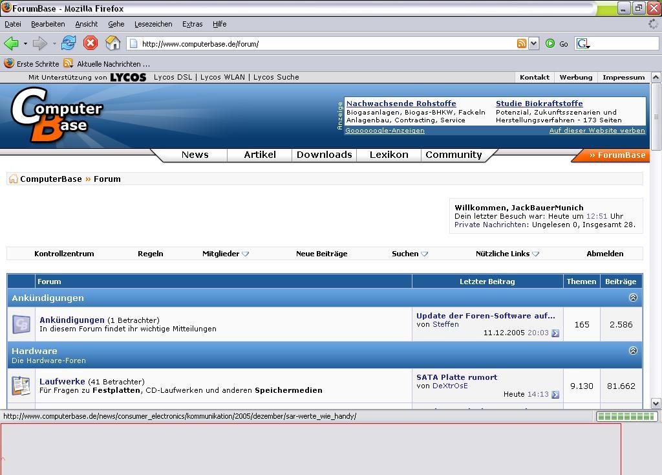Open Private Nachrichten link
Image resolution: width=662 pixels, height=475 pixels.
pyautogui.click(x=490, y=225)
